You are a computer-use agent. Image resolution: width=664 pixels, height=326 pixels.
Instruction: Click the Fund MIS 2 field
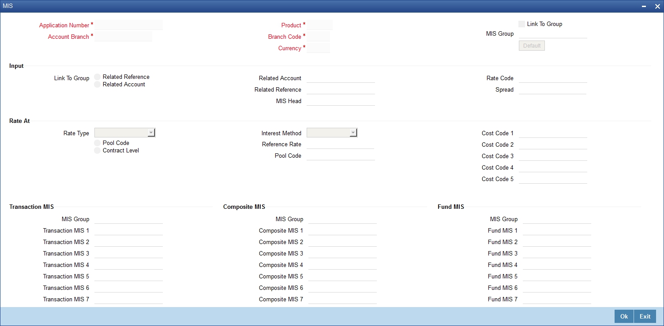point(557,242)
